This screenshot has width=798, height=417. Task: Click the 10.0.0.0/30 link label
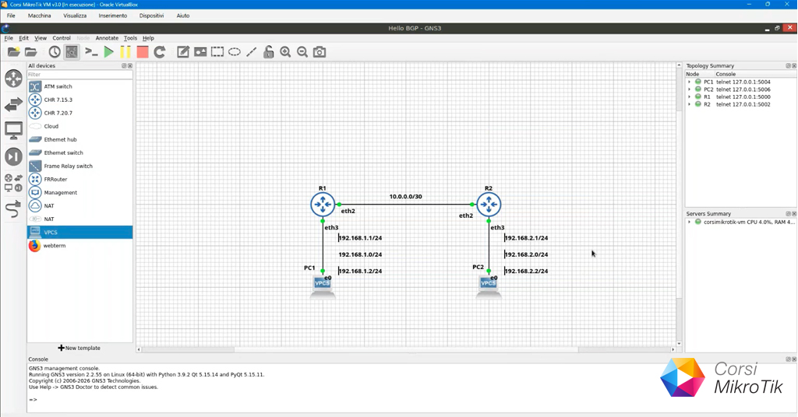pyautogui.click(x=405, y=197)
